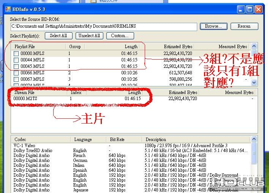Image resolution: width=269 pixels, height=193 pixels.
Task: Click codec list scroll up arrow
Action: pyautogui.click(x=254, y=139)
